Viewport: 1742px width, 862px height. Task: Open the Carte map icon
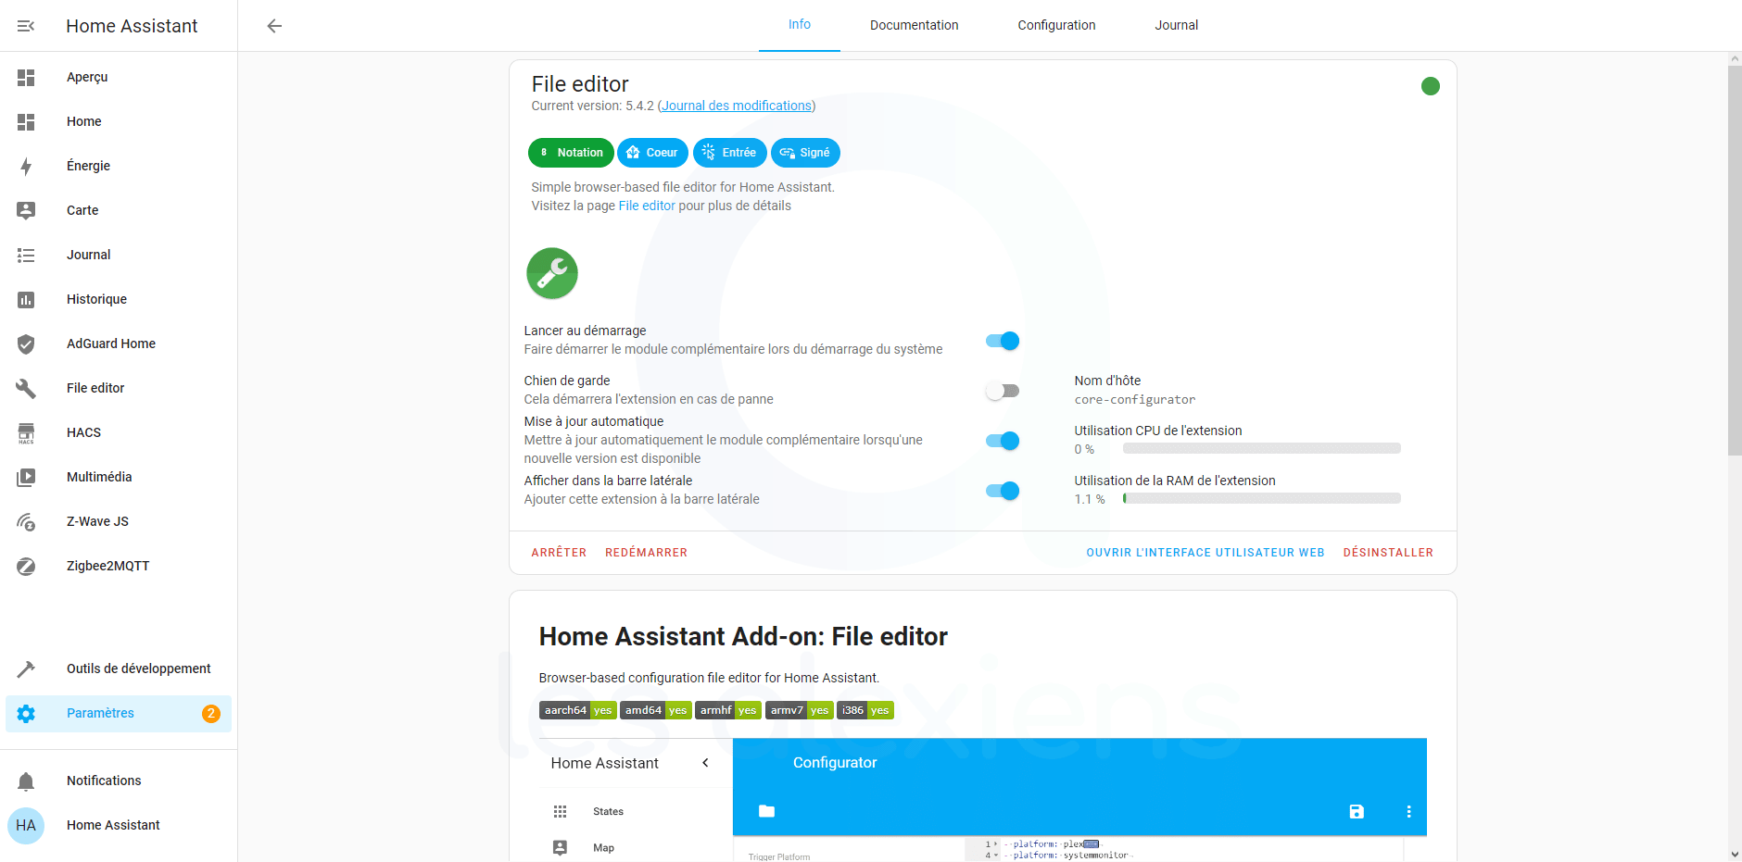click(x=26, y=211)
